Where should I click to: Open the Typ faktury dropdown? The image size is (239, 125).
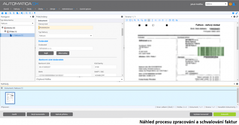click(65, 36)
